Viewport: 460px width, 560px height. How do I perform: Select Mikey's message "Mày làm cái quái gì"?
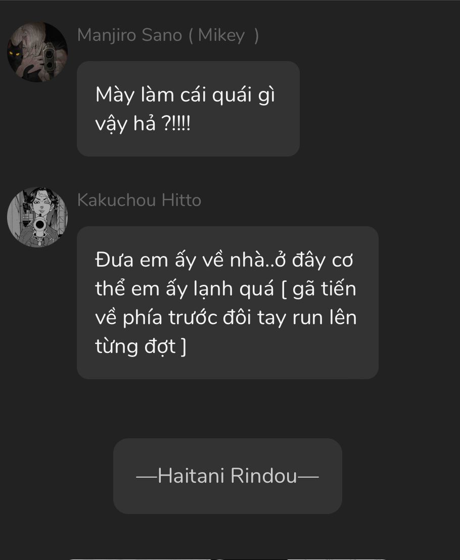(x=185, y=95)
